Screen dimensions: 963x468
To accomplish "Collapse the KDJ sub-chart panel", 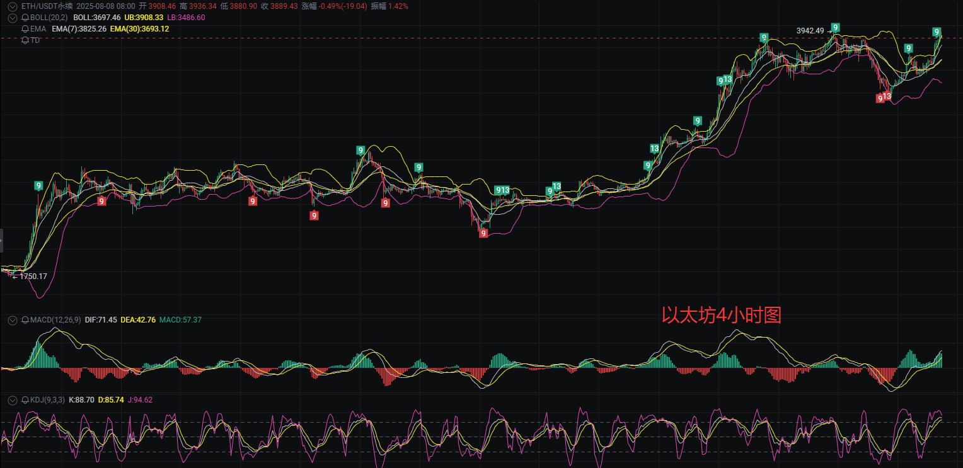I will [12, 399].
